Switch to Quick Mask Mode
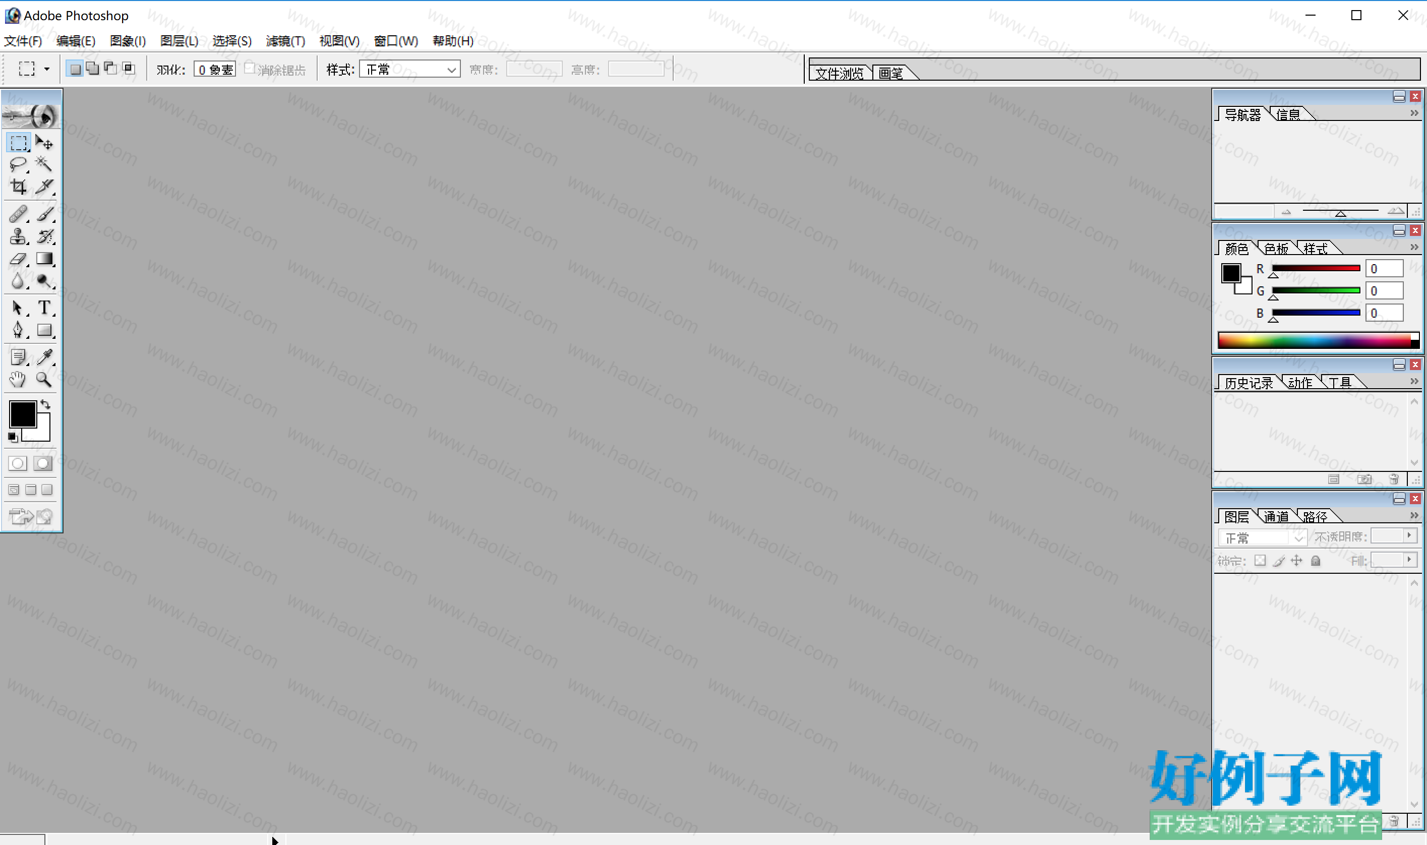Screen dimensions: 1427x845 point(43,463)
